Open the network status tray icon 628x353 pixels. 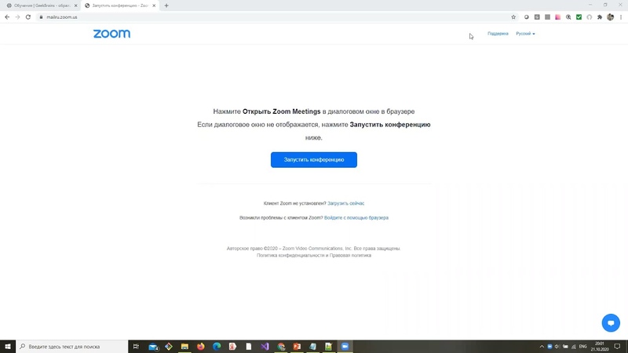point(574,347)
